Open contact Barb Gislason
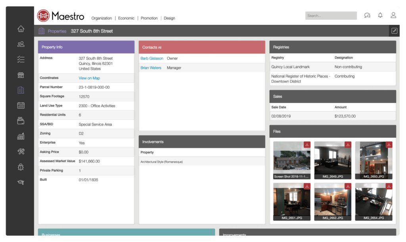The width and height of the screenshot is (406, 242). pos(152,58)
